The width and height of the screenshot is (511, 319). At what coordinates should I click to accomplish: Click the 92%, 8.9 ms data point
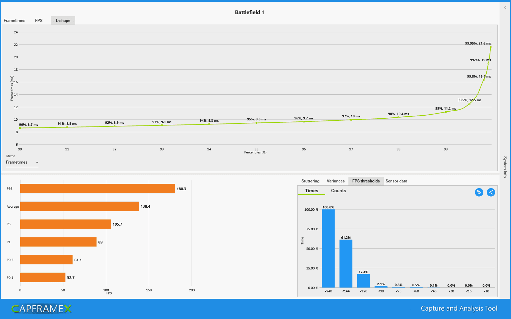(x=115, y=126)
